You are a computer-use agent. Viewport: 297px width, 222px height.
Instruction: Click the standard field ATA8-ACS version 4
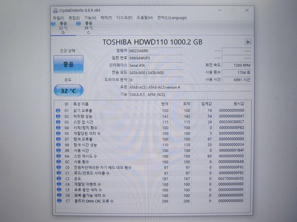pos(190,87)
